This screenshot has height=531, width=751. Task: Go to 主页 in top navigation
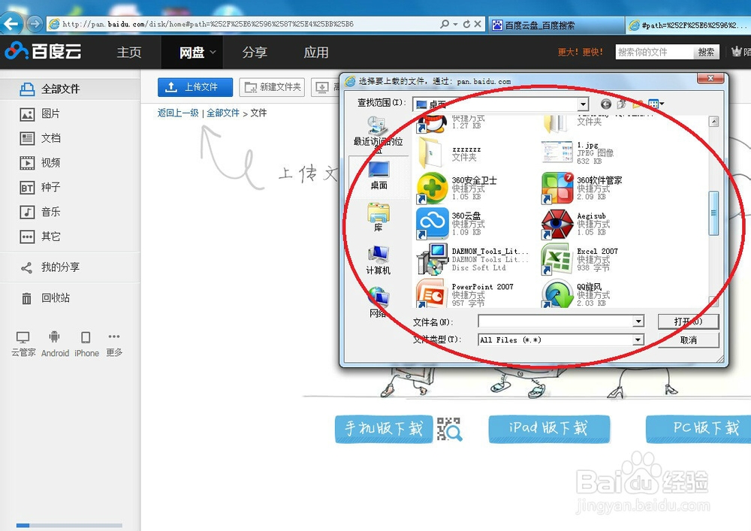(129, 52)
